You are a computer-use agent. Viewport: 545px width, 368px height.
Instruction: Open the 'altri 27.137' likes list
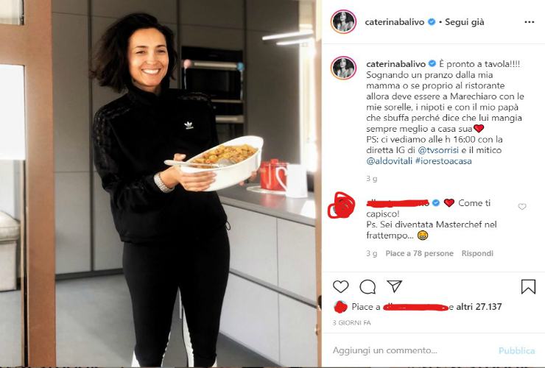pos(479,307)
